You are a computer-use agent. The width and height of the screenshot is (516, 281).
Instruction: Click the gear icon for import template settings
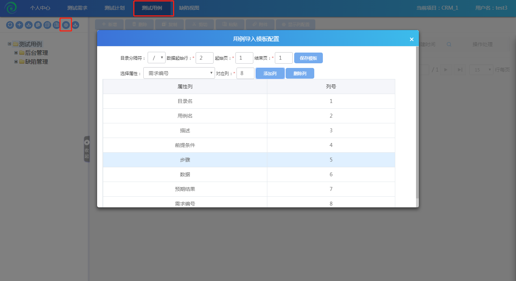[x=66, y=25]
